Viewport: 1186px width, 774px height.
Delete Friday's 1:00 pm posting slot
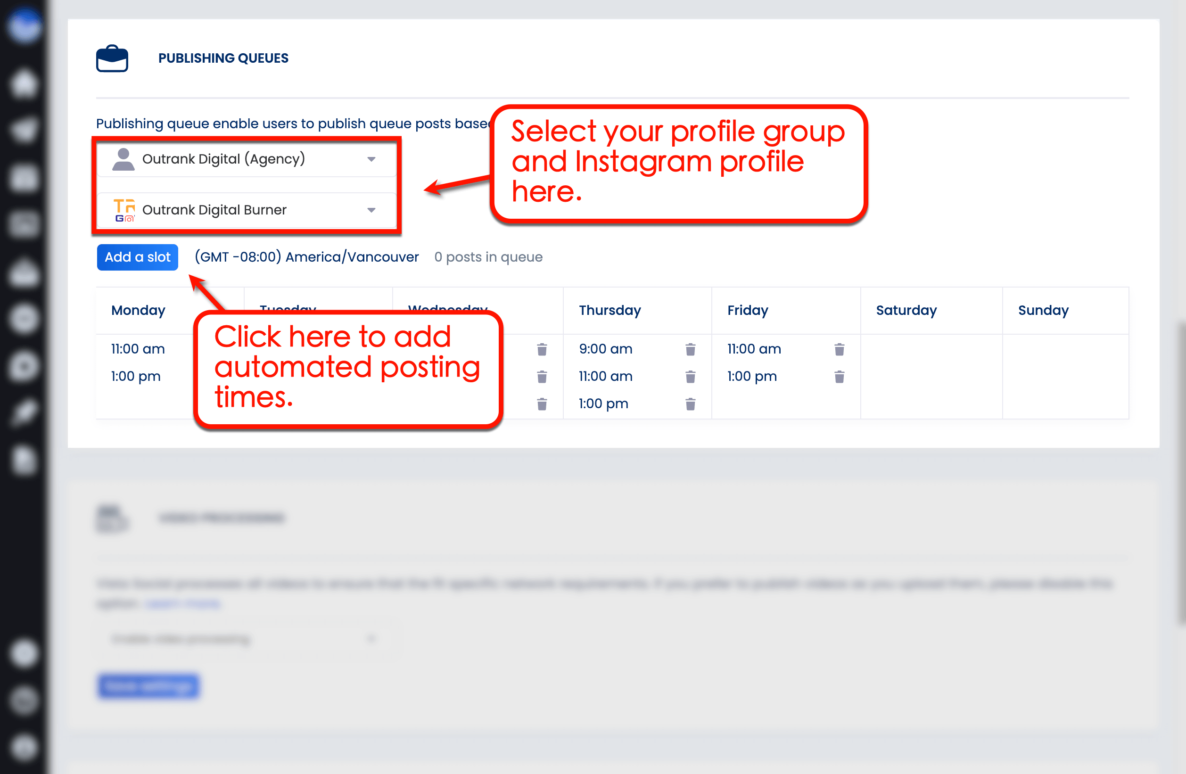pos(839,377)
